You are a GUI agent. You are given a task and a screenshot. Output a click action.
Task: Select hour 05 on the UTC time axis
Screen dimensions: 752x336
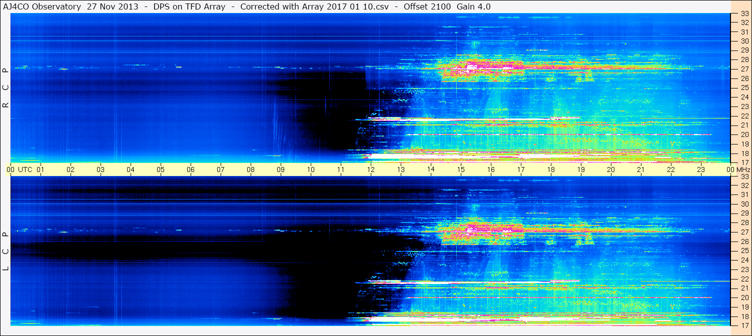click(161, 169)
